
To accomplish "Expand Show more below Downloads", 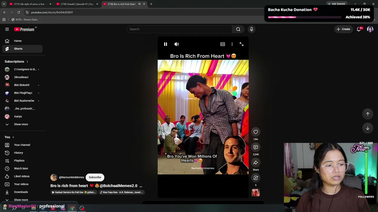I will coord(22,200).
